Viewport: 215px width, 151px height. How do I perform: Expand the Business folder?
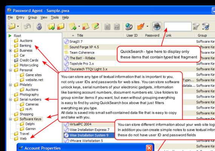(x=10, y=51)
